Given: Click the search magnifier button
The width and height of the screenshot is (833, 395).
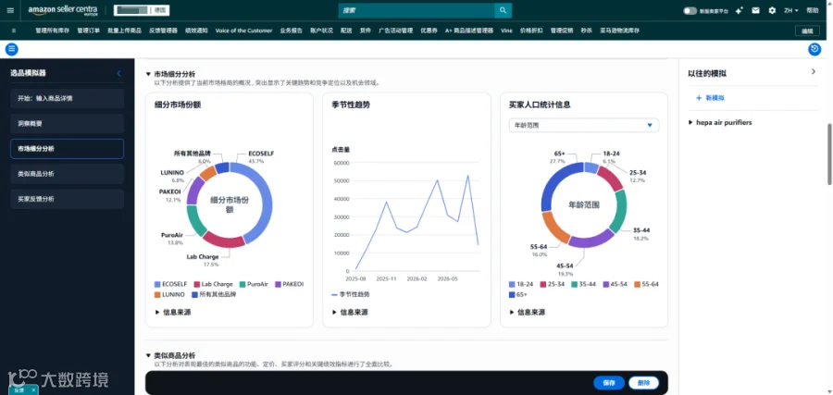Looking at the screenshot, I should (x=503, y=10).
